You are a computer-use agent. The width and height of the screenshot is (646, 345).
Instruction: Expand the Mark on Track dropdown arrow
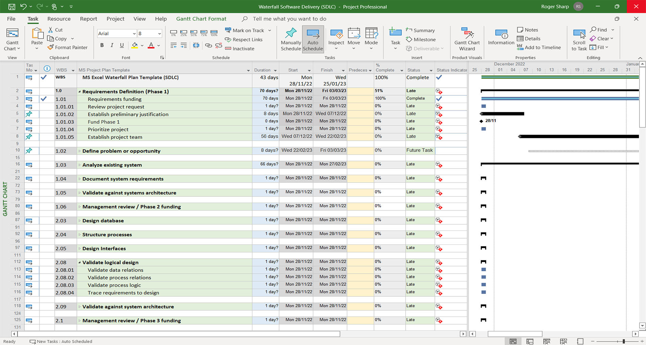point(270,30)
